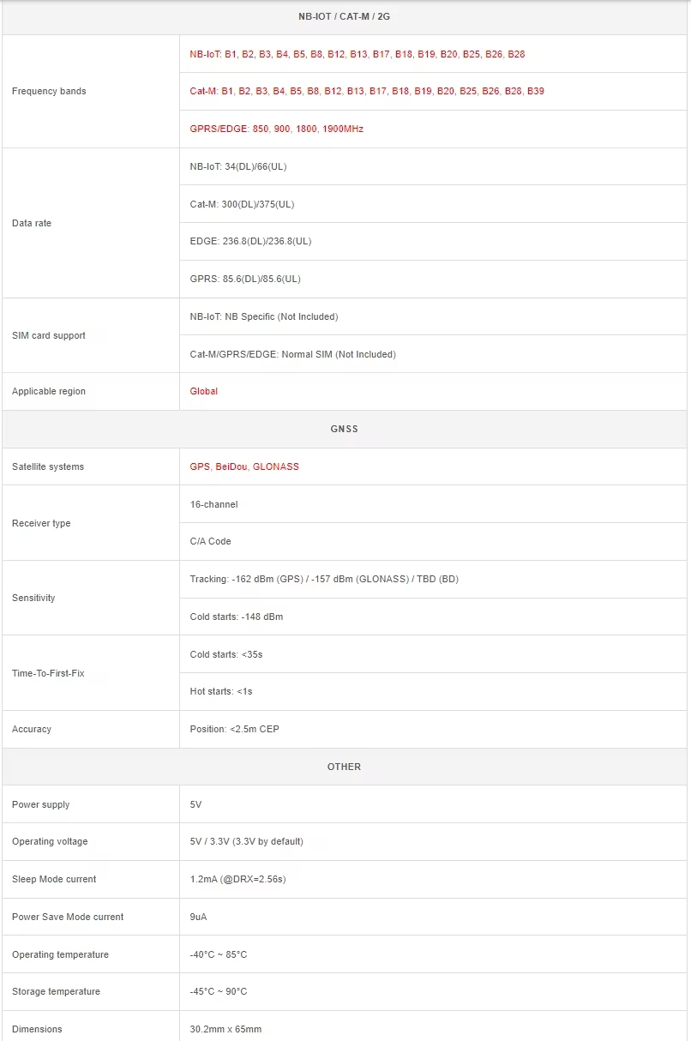This screenshot has height=1041, width=691.
Task: Click the NB-IoT frequency bands red text
Action: point(357,54)
